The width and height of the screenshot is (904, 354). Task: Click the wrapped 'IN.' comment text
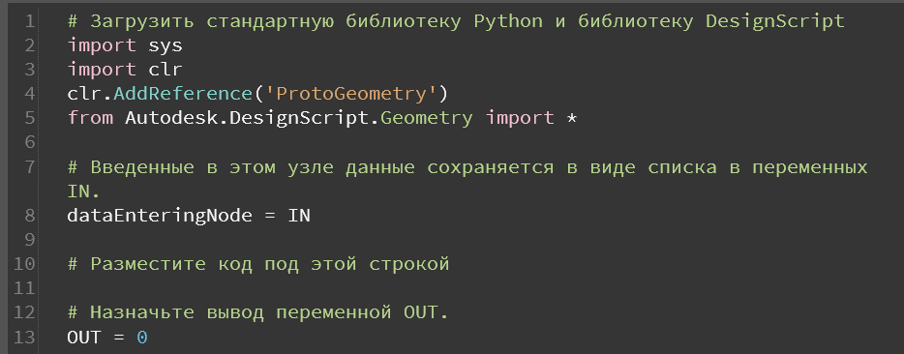tap(84, 192)
